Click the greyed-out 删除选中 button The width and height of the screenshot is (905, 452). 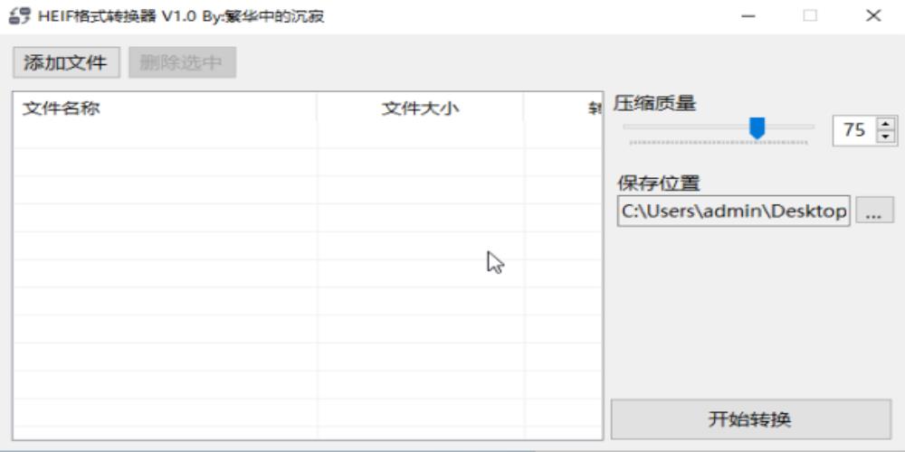pos(182,62)
